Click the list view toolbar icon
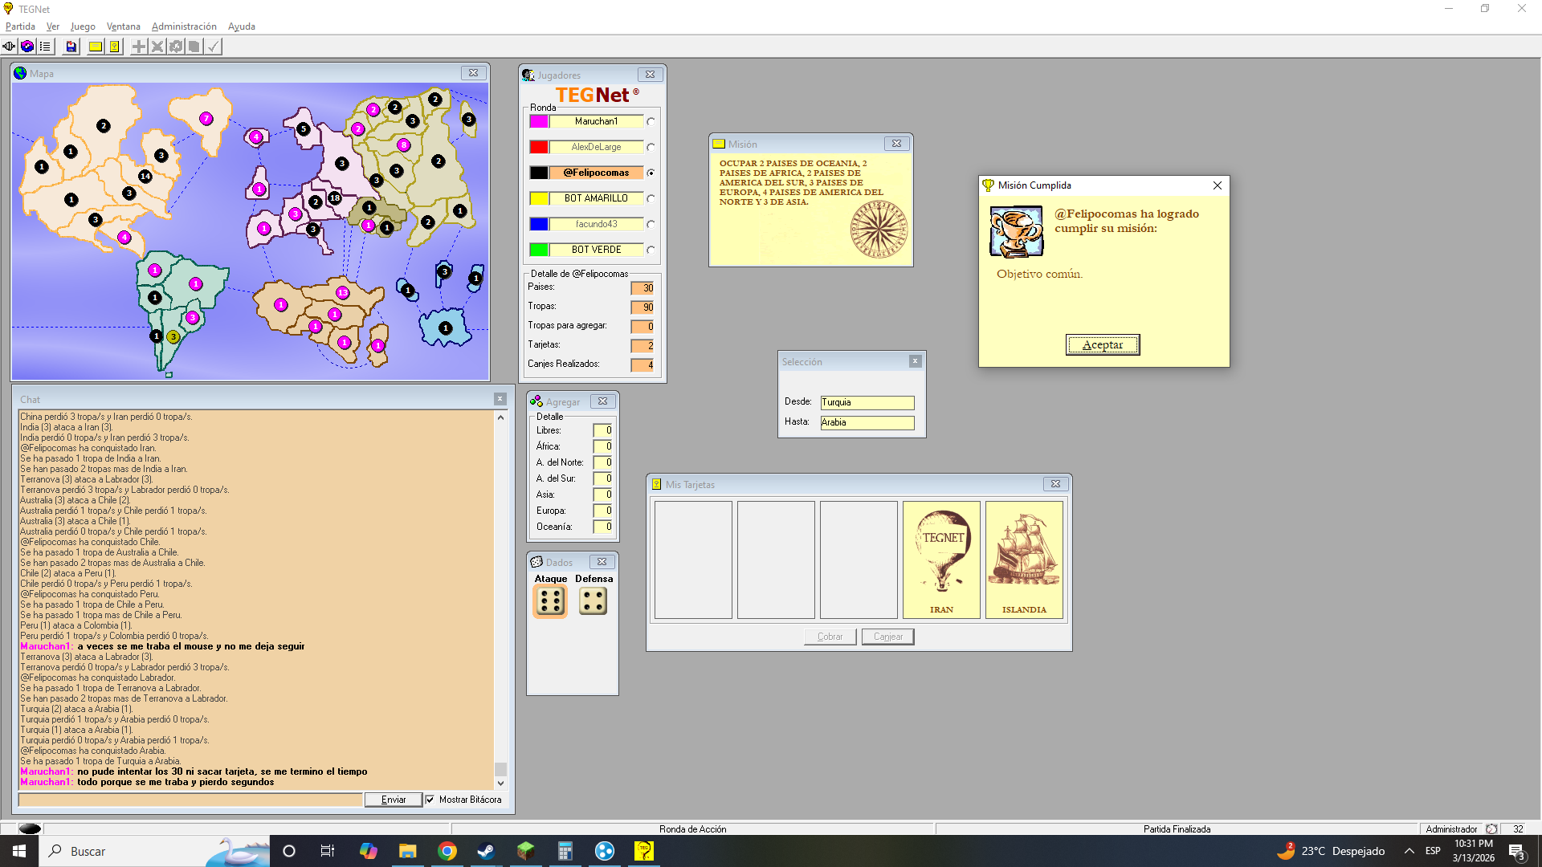The height and width of the screenshot is (867, 1542). point(45,47)
